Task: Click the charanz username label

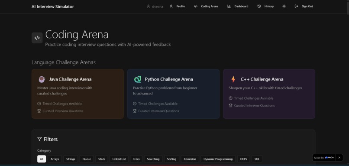Action: pyautogui.click(x=157, y=7)
